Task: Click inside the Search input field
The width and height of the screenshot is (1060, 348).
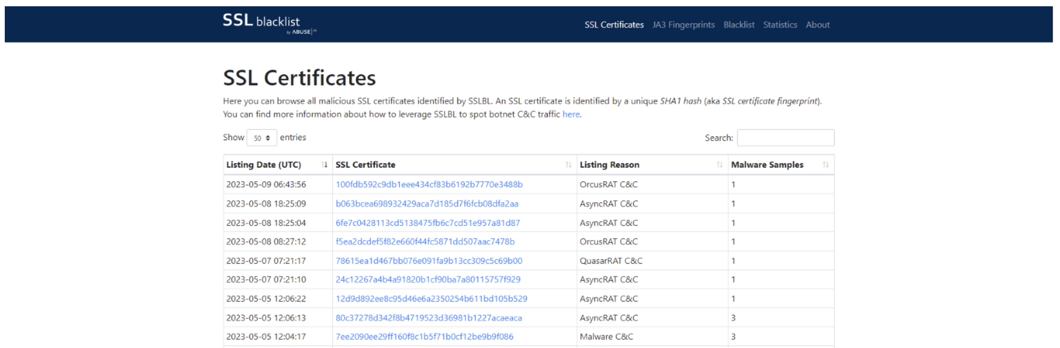Action: tap(785, 138)
